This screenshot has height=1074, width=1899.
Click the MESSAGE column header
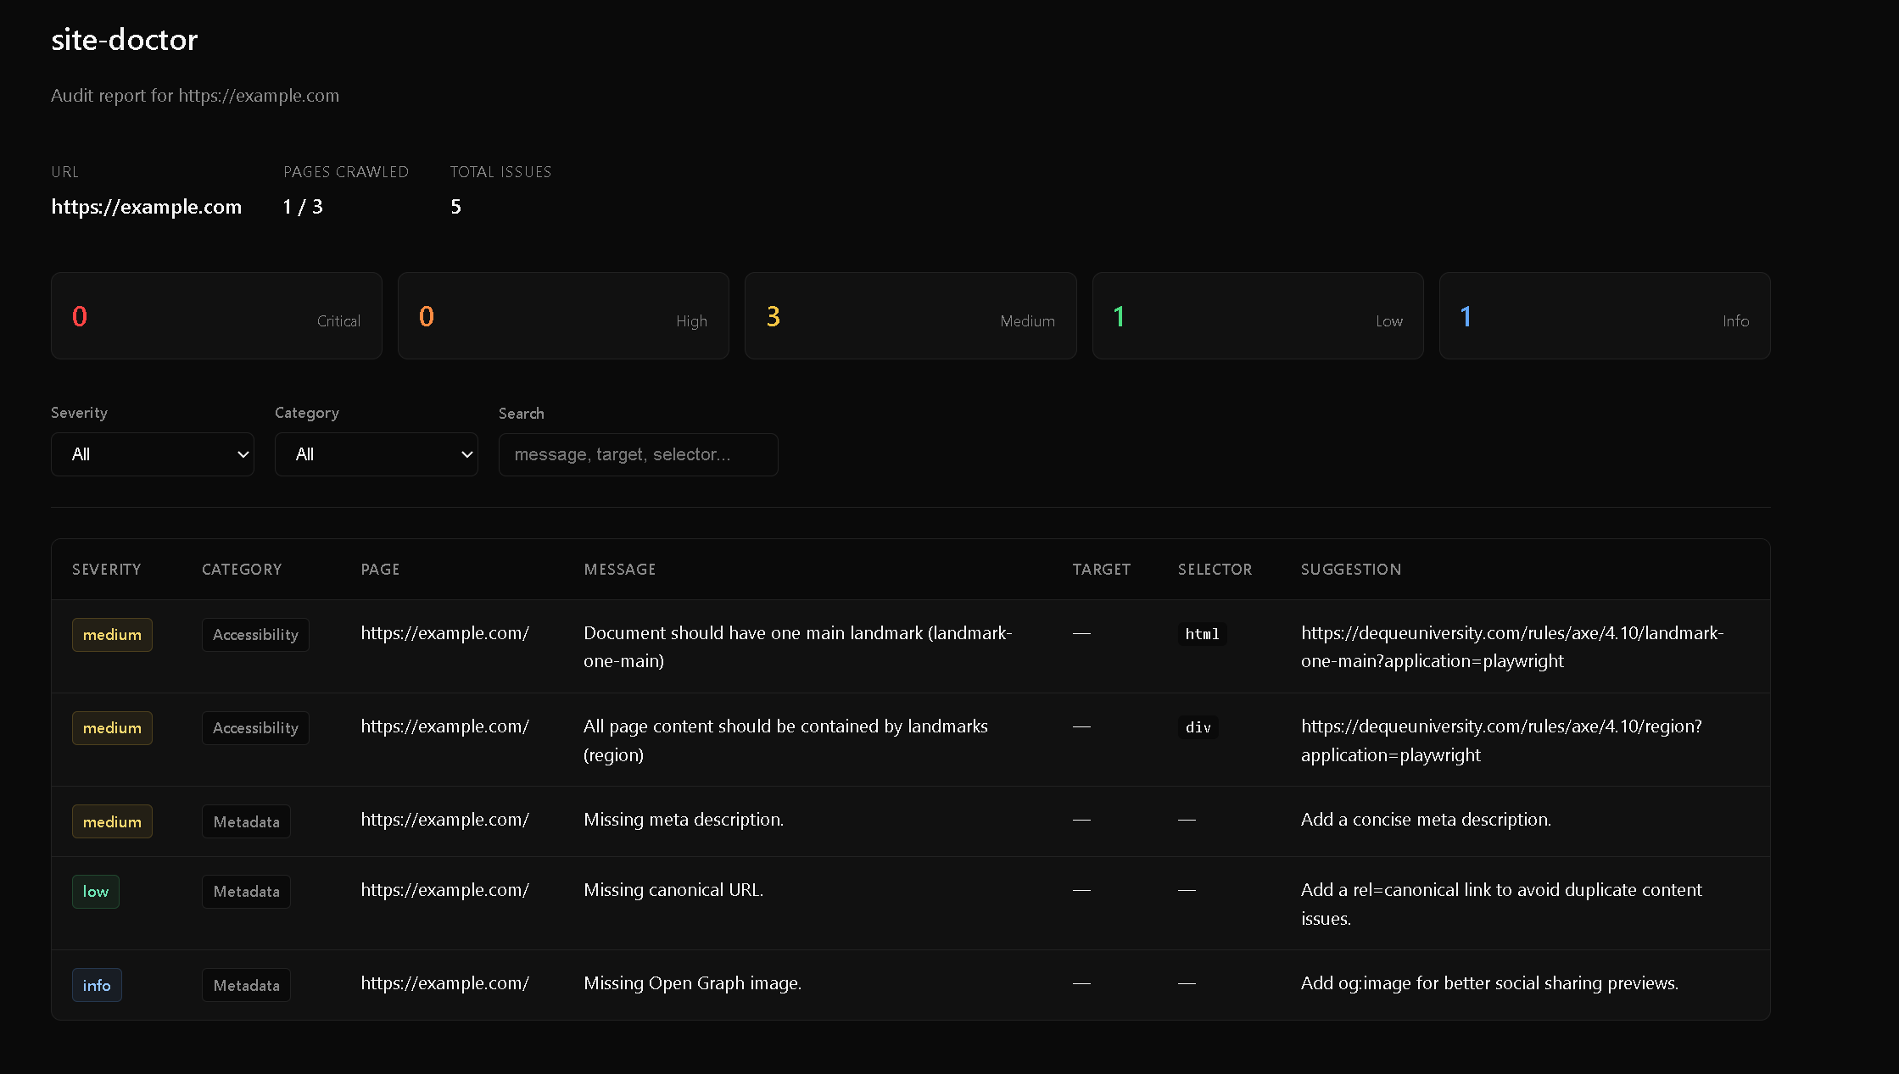[620, 570]
